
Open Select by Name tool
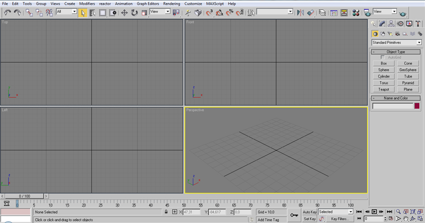click(92, 13)
